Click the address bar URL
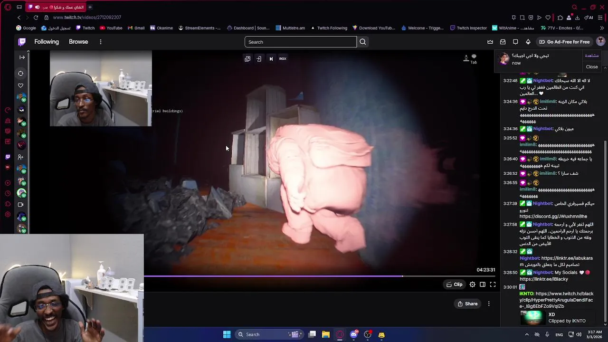Image resolution: width=608 pixels, height=342 pixels. [x=87, y=18]
